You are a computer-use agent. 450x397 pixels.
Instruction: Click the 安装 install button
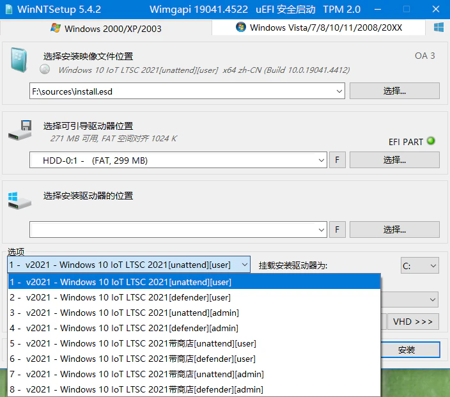(407, 350)
